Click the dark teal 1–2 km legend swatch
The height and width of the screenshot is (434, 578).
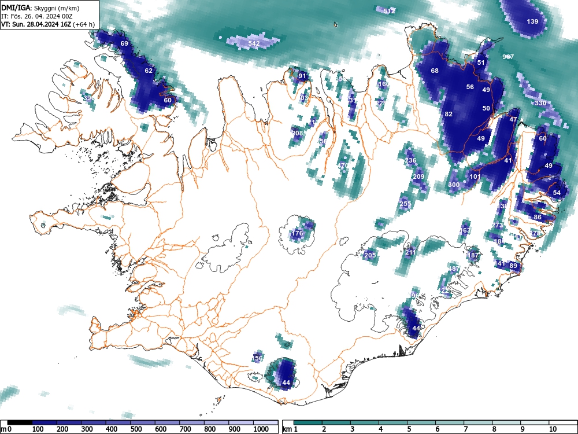[308, 422]
